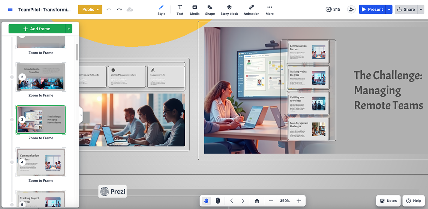Invite collaborators via the people icon
Image resolution: width=428 pixels, height=209 pixels.
pos(351,9)
